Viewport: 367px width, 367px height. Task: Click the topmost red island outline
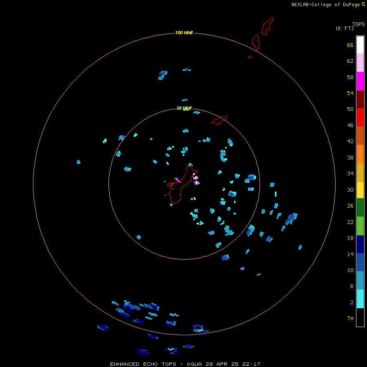(x=267, y=26)
